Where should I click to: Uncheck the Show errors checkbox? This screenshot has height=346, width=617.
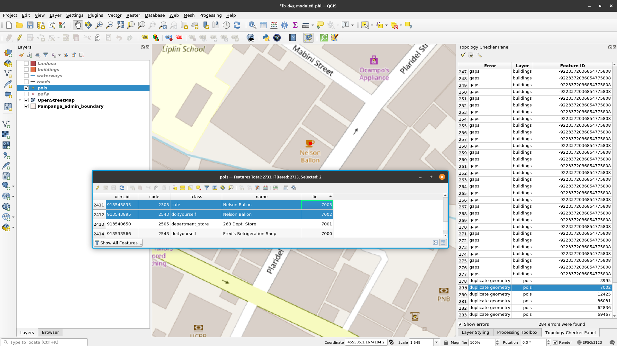point(460,324)
